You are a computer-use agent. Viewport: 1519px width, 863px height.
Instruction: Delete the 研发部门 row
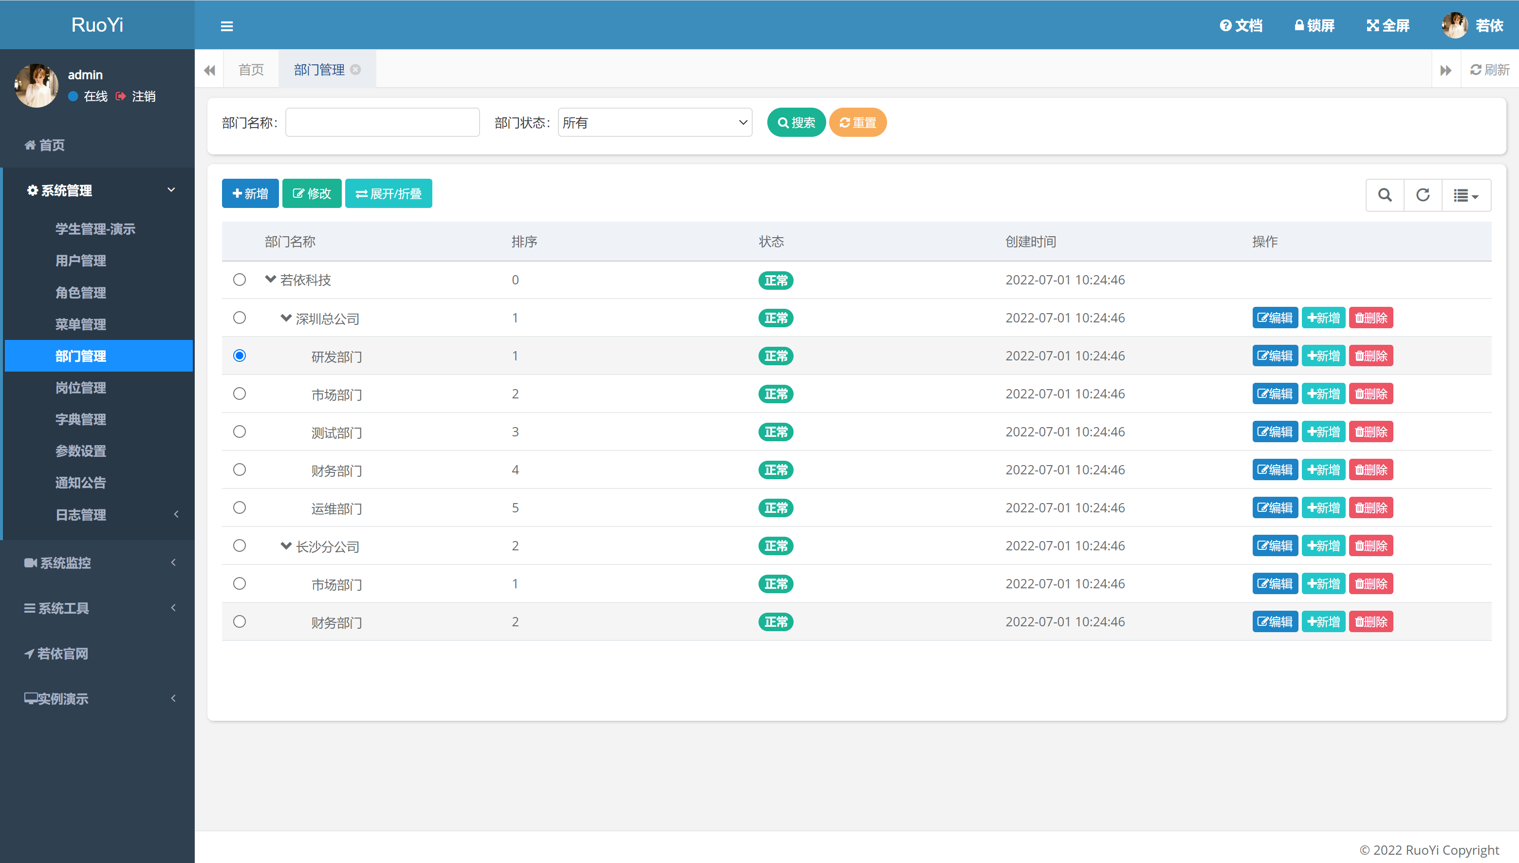[x=1371, y=356]
